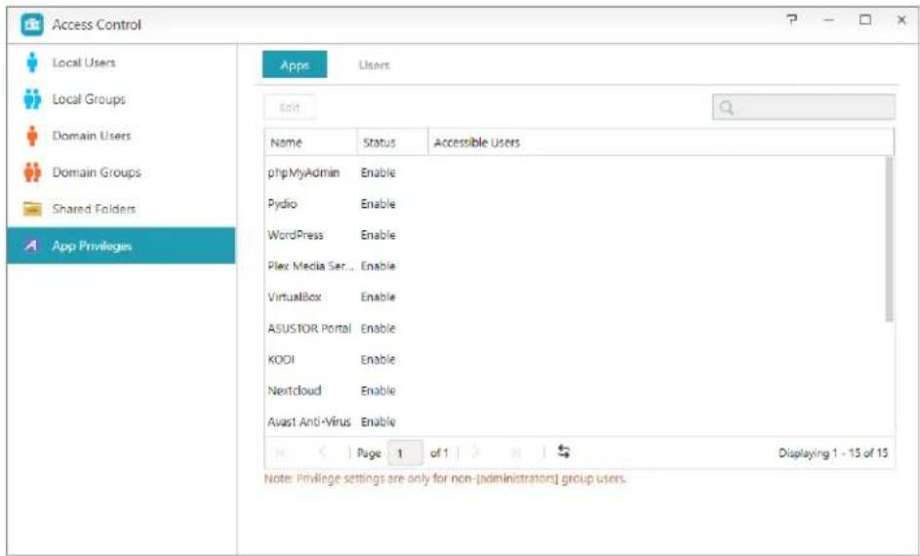Click in the search field
Image resolution: width=920 pixels, height=556 pixels.
[804, 107]
